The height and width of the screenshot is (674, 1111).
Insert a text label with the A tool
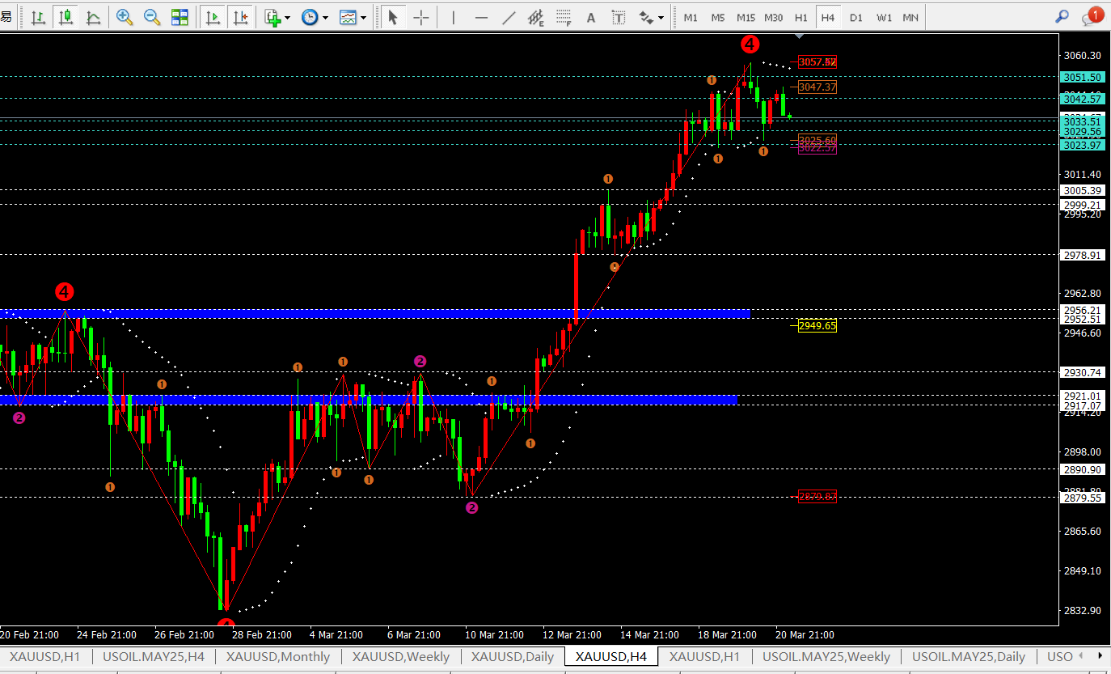pyautogui.click(x=591, y=17)
